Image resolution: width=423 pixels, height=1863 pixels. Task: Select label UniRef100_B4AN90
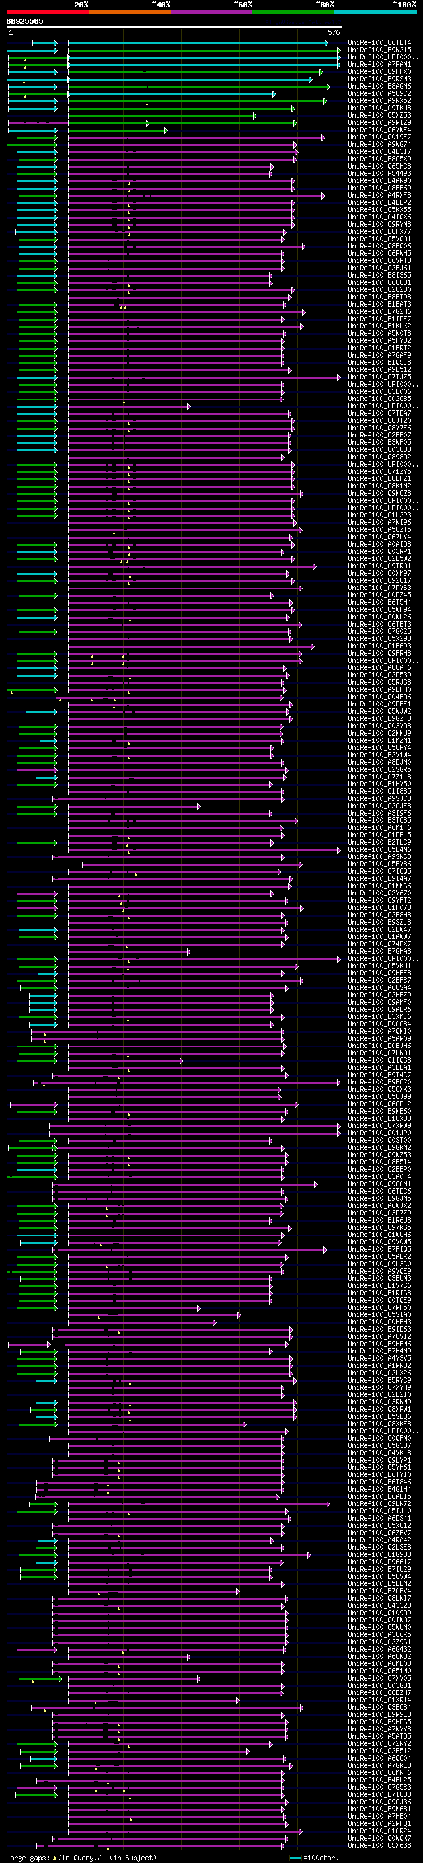click(x=379, y=181)
